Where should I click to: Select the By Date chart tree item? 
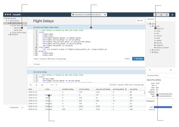(19, 30)
